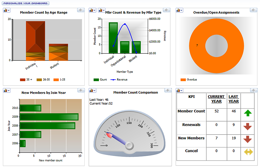260x168 pixels.
Task: Click the New Members KPI row label
Action: click(x=191, y=138)
